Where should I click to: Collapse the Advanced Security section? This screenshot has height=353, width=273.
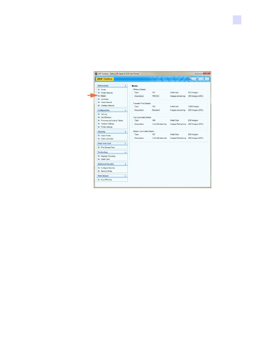(125, 164)
